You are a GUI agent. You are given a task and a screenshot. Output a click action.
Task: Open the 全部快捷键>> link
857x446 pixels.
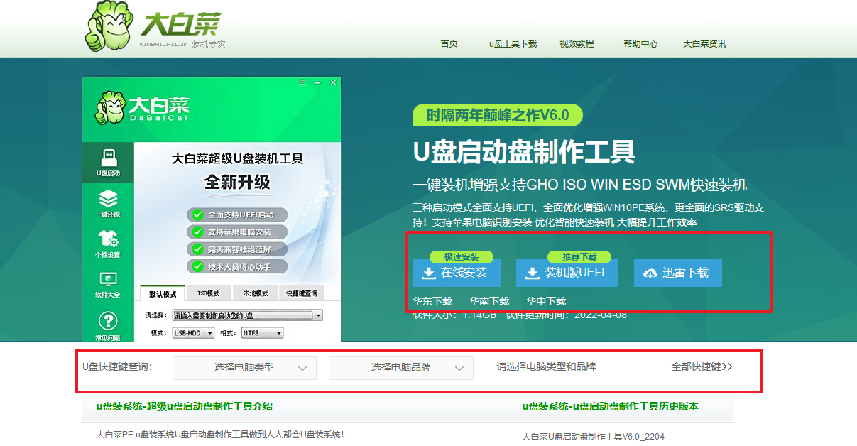702,367
